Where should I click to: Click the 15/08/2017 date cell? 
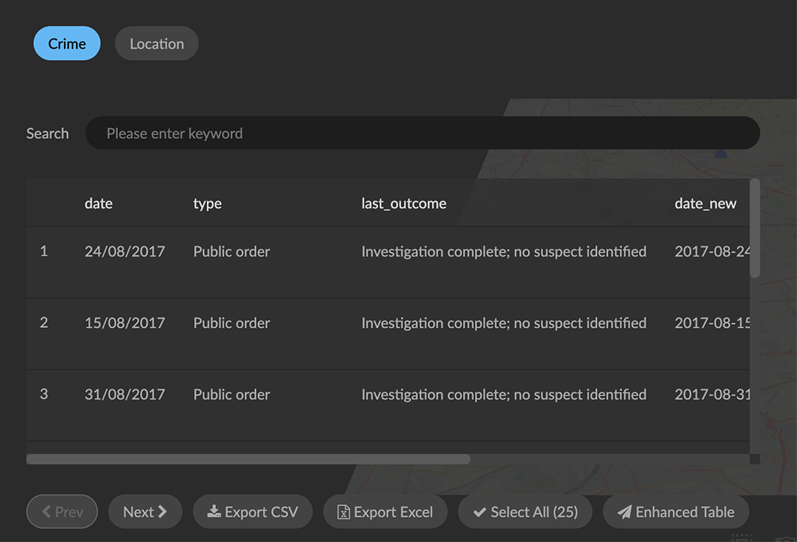coord(124,322)
